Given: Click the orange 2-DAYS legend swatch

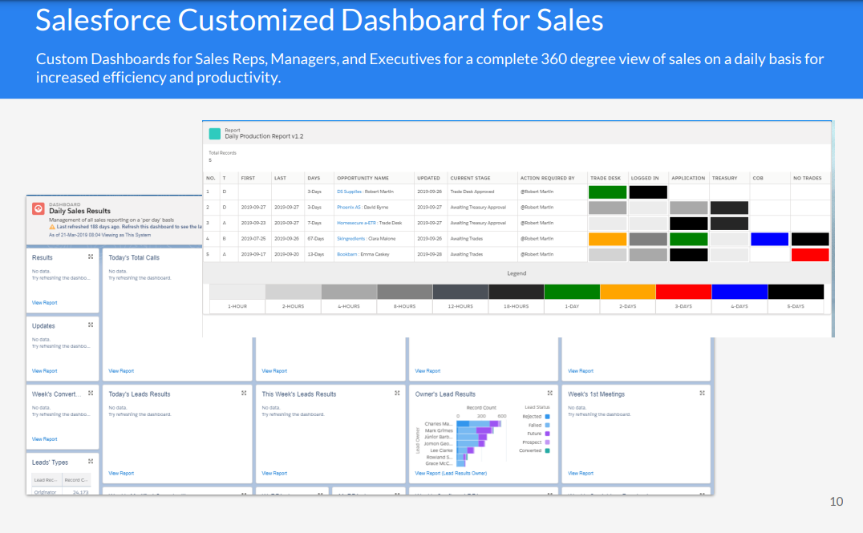Looking at the screenshot, I should pyautogui.click(x=628, y=292).
